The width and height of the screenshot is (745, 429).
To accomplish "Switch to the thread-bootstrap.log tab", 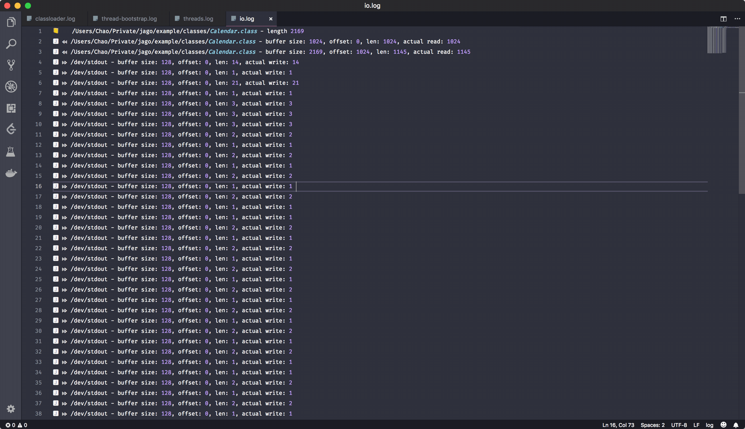I will pyautogui.click(x=129, y=19).
